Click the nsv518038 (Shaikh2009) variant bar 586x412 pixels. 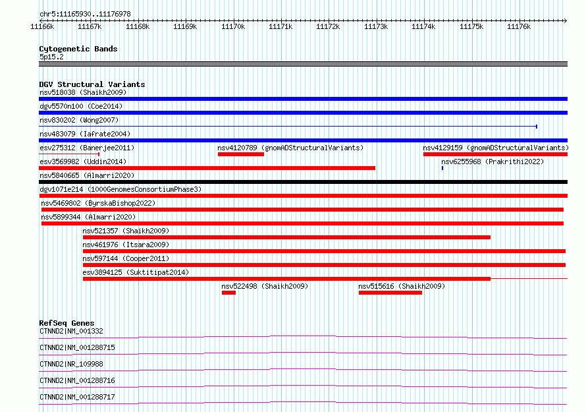pos(303,99)
